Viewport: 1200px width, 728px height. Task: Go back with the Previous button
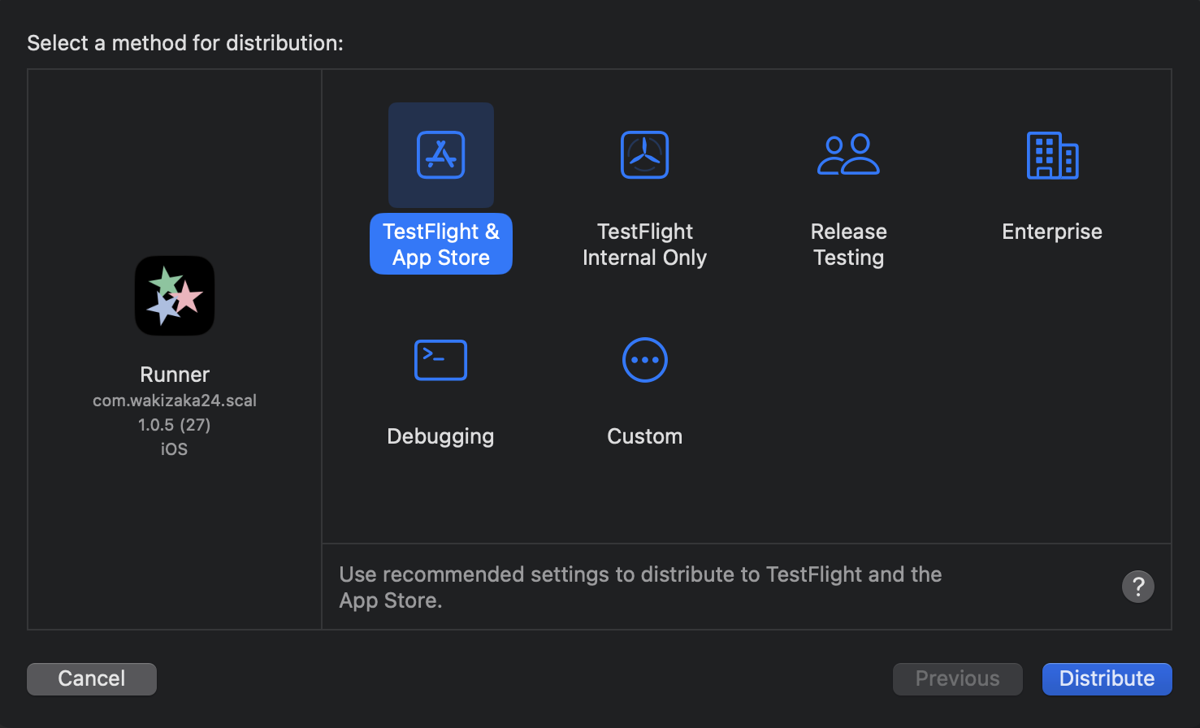957,678
